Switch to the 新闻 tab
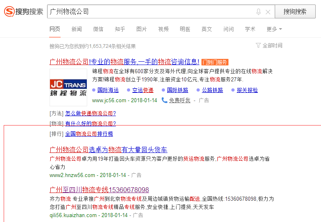 click(x=77, y=29)
